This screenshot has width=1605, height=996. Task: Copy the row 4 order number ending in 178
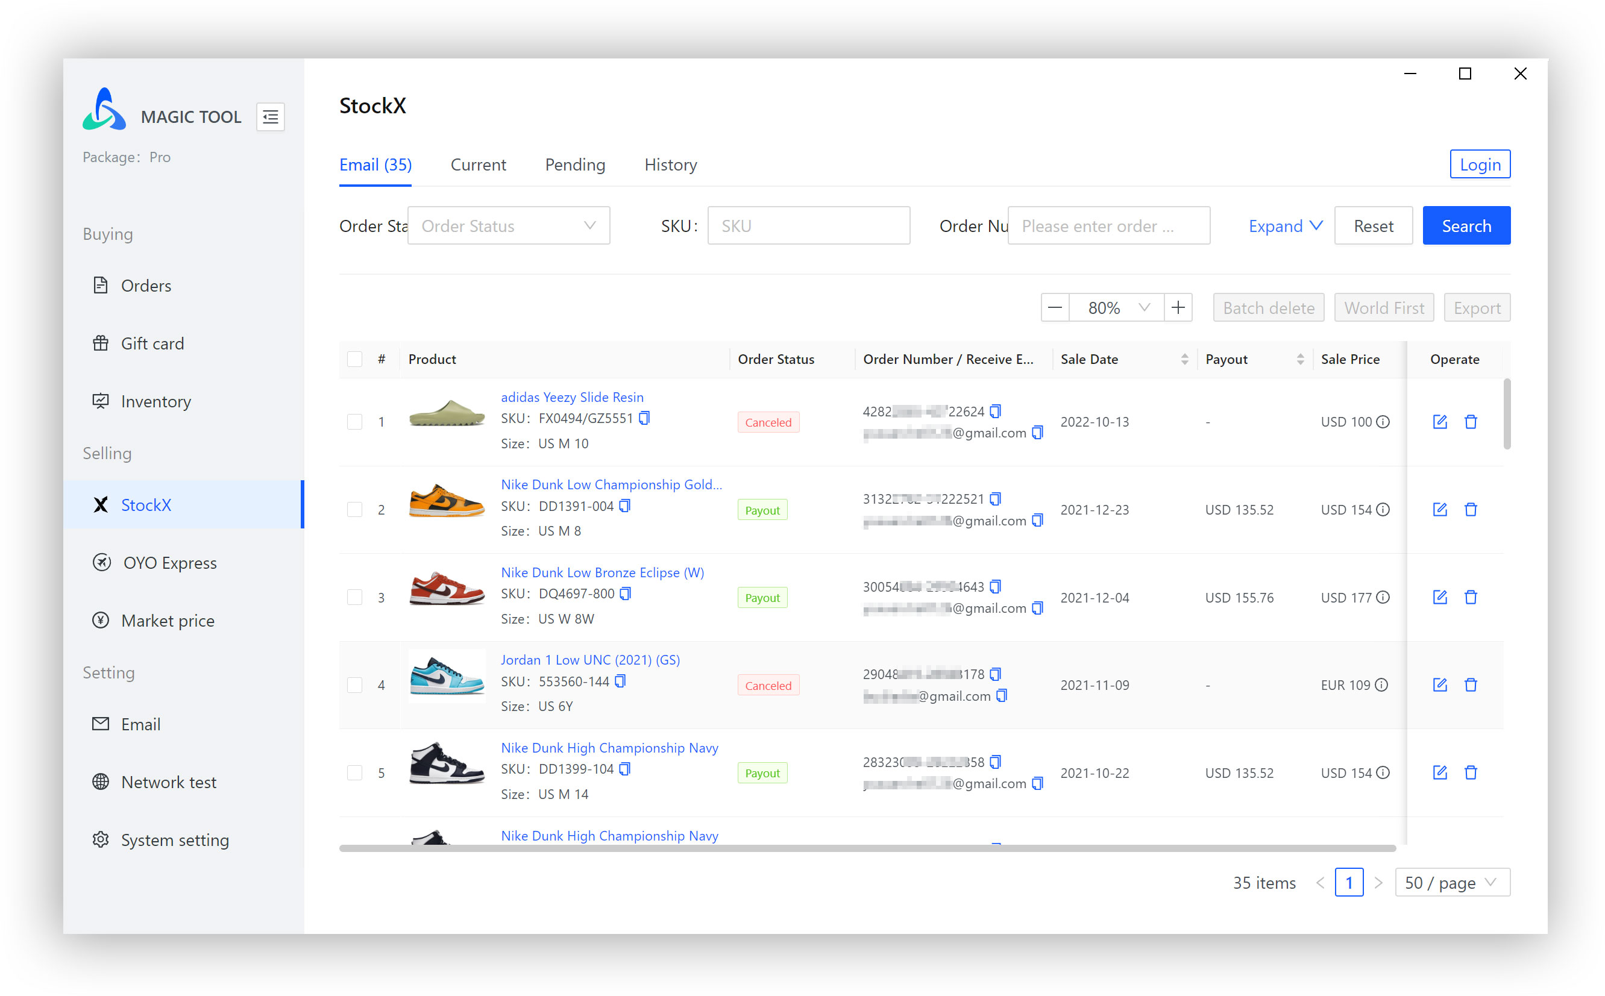996,674
